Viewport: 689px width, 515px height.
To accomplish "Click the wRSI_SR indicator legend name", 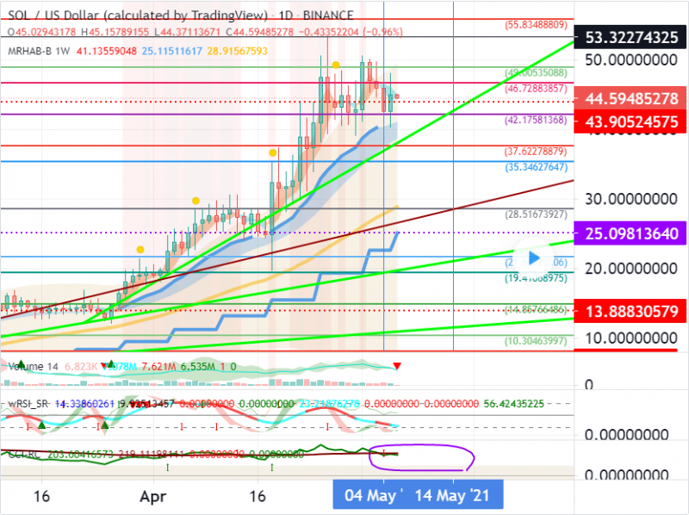I will [x=30, y=403].
